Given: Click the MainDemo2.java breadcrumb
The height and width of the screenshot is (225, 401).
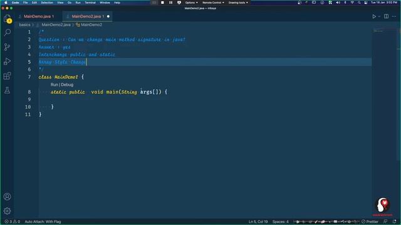Looking at the screenshot, I should (x=56, y=25).
